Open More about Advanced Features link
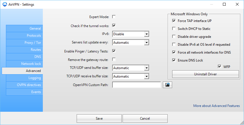The height and width of the screenshot is (125, 244). tap(216, 106)
